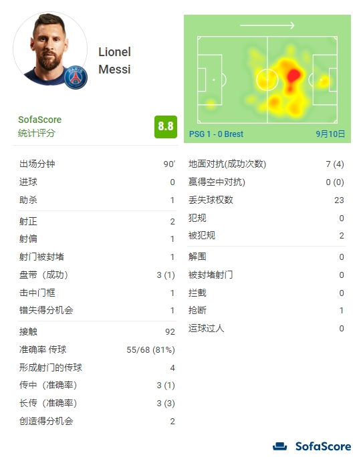Click the Lionel Messi player name
The height and width of the screenshot is (457, 363).
[x=114, y=61]
